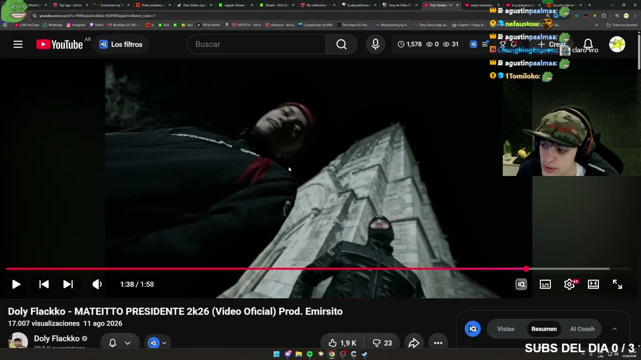
Task: Open the three-dot more actions menu
Action: pos(438,343)
